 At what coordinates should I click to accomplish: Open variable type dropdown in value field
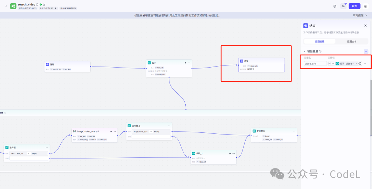coord(331,63)
